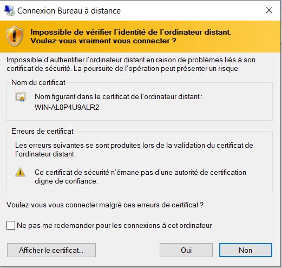Click the 'Nom du certificat' group label
This screenshot has width=282, height=268.
38,82
